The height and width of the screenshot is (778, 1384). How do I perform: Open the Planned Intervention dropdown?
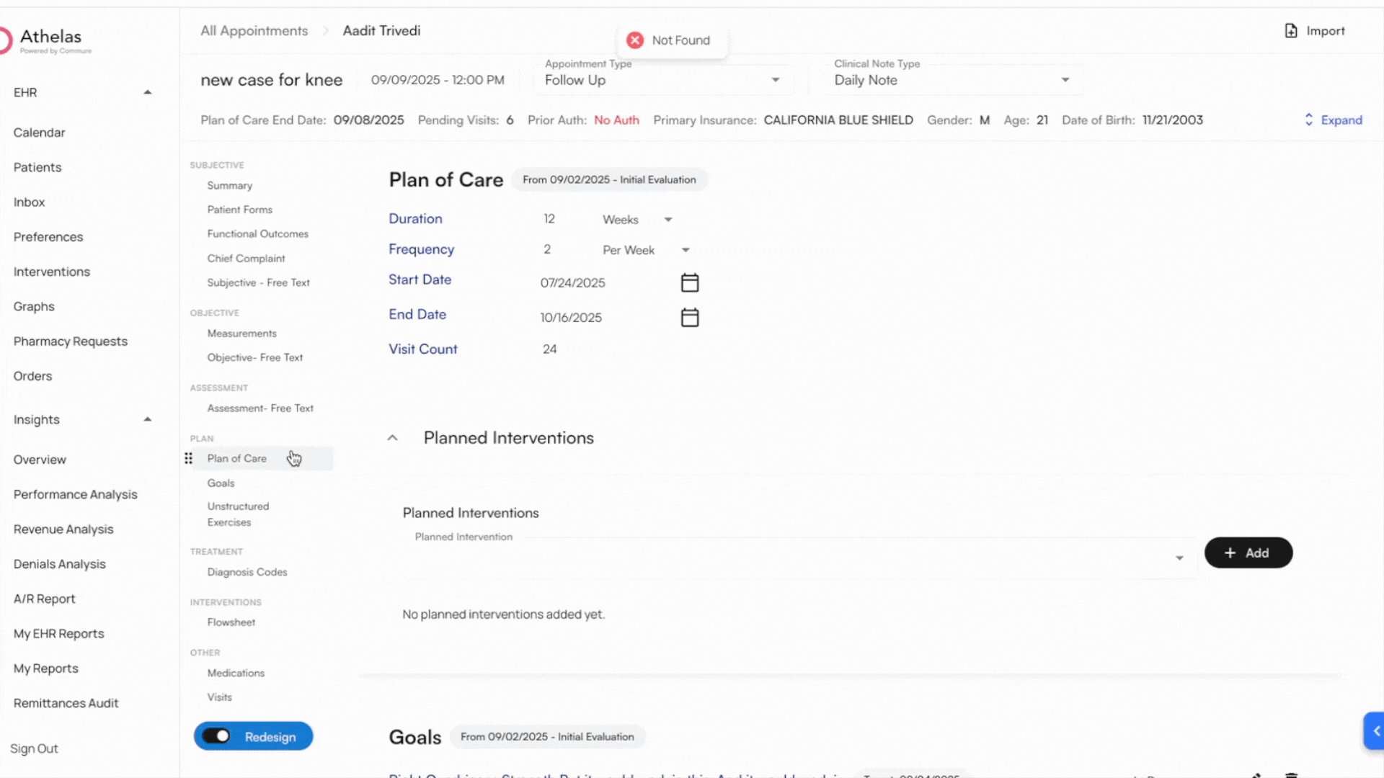click(1179, 558)
